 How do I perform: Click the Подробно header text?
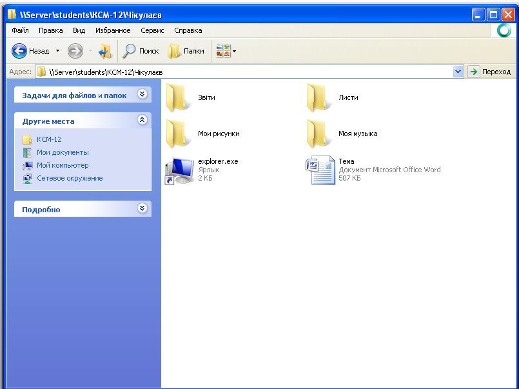click(41, 210)
